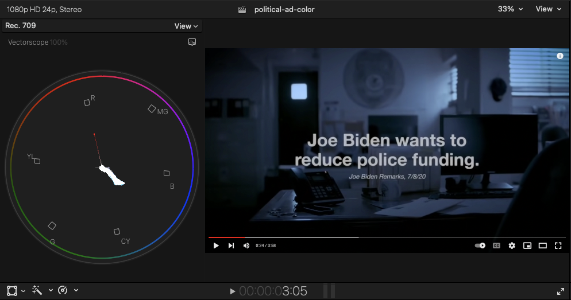Open the scope panel View dropdown
Viewport: 571px width, 300px height.
click(x=186, y=26)
